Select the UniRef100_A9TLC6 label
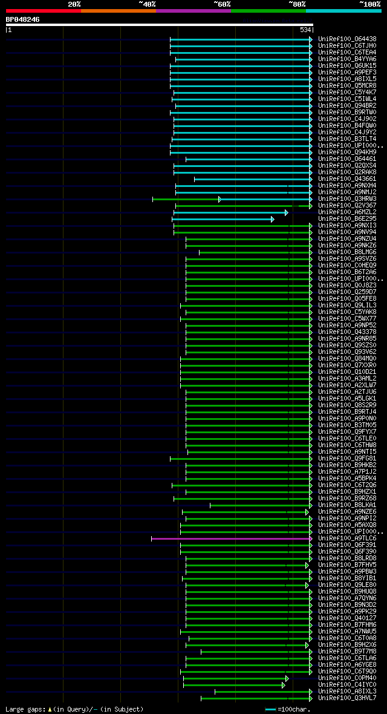This screenshot has width=387, height=714. [x=347, y=539]
